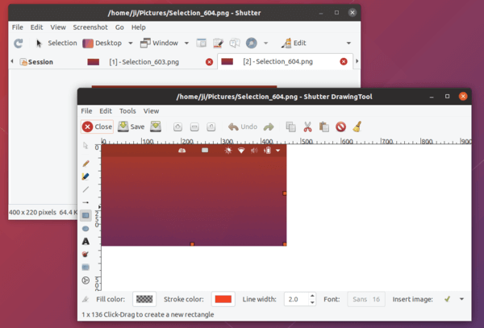This screenshot has height=328, width=484.
Task: Click the clipboard paste icon
Action: point(324,127)
